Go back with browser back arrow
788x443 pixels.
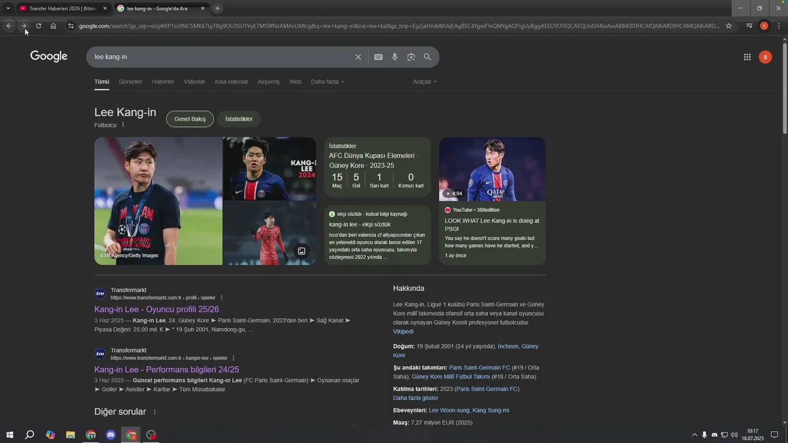(9, 26)
